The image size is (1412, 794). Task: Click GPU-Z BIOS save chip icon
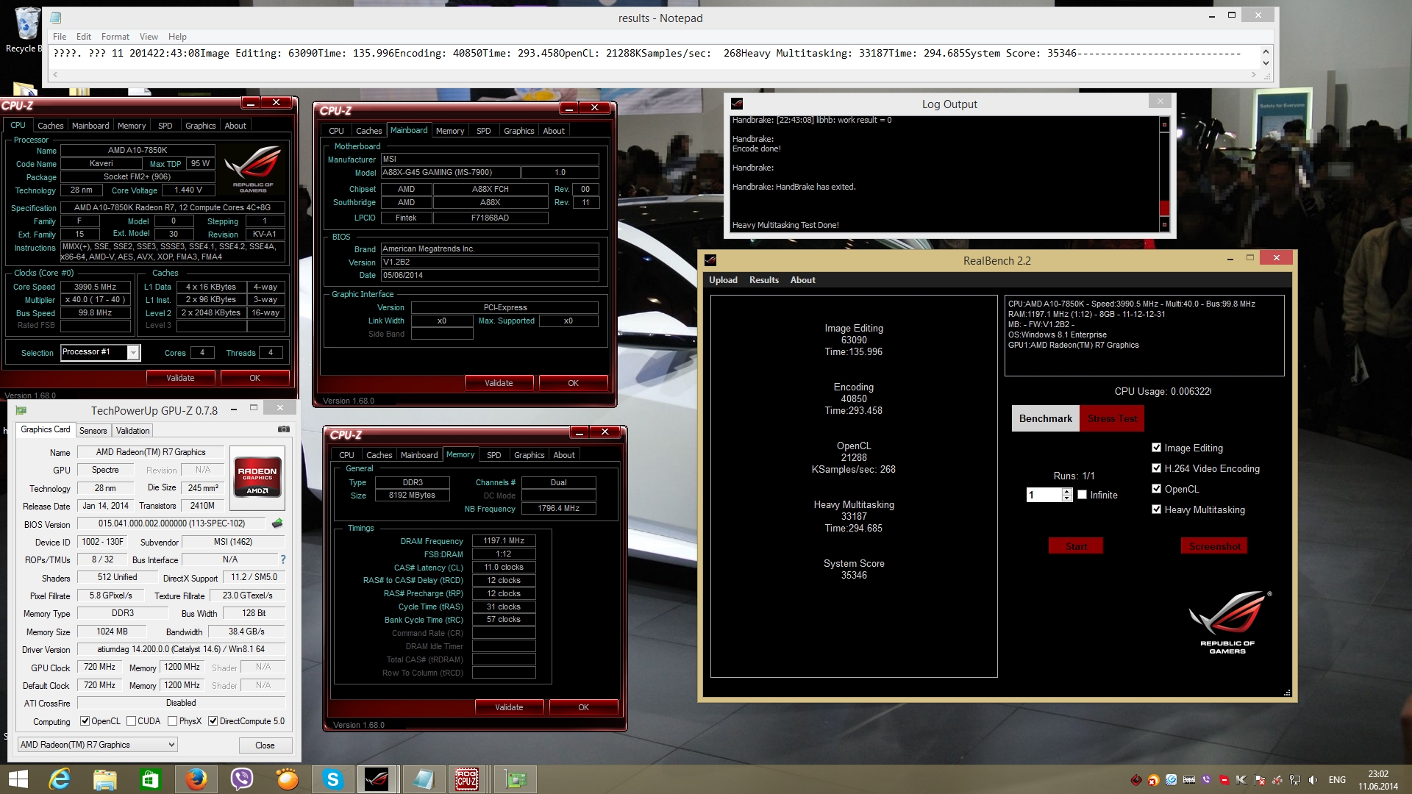[277, 523]
